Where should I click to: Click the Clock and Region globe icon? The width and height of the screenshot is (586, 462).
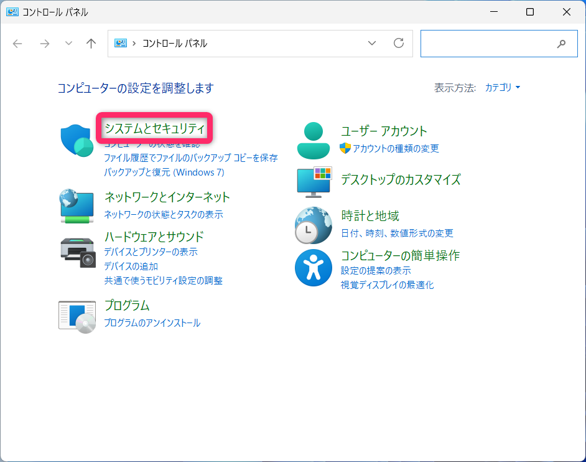pyautogui.click(x=314, y=225)
